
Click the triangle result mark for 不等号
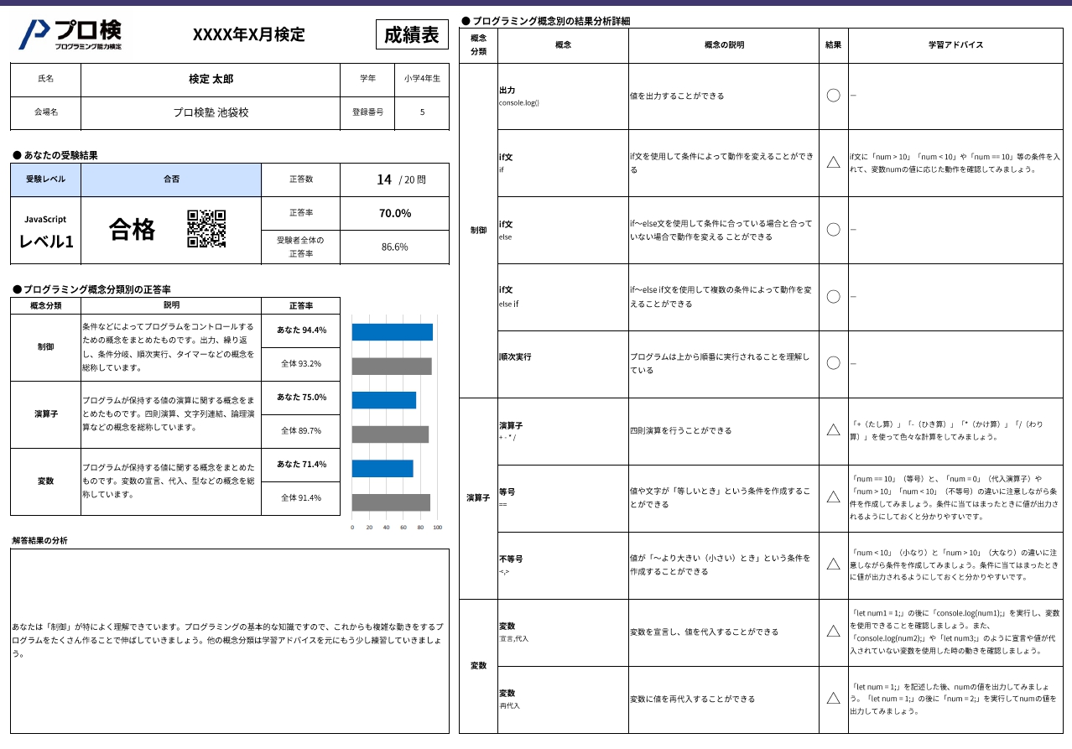(x=833, y=564)
